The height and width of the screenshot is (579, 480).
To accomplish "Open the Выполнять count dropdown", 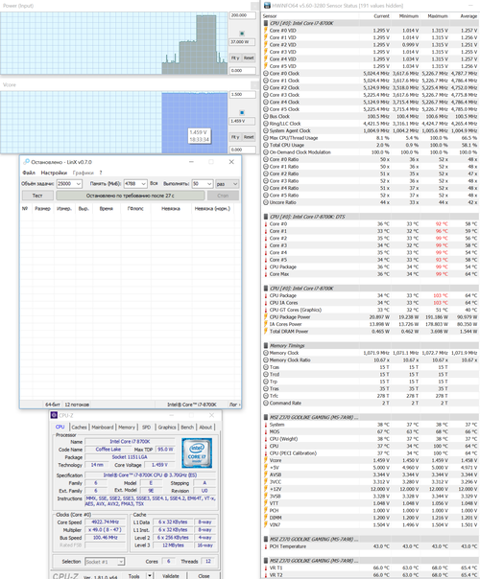I will point(209,183).
